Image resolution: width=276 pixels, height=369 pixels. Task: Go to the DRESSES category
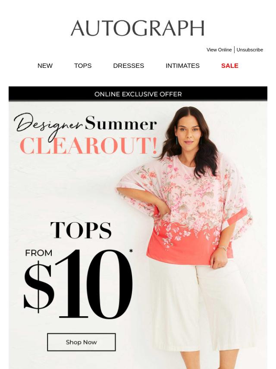[x=129, y=66]
